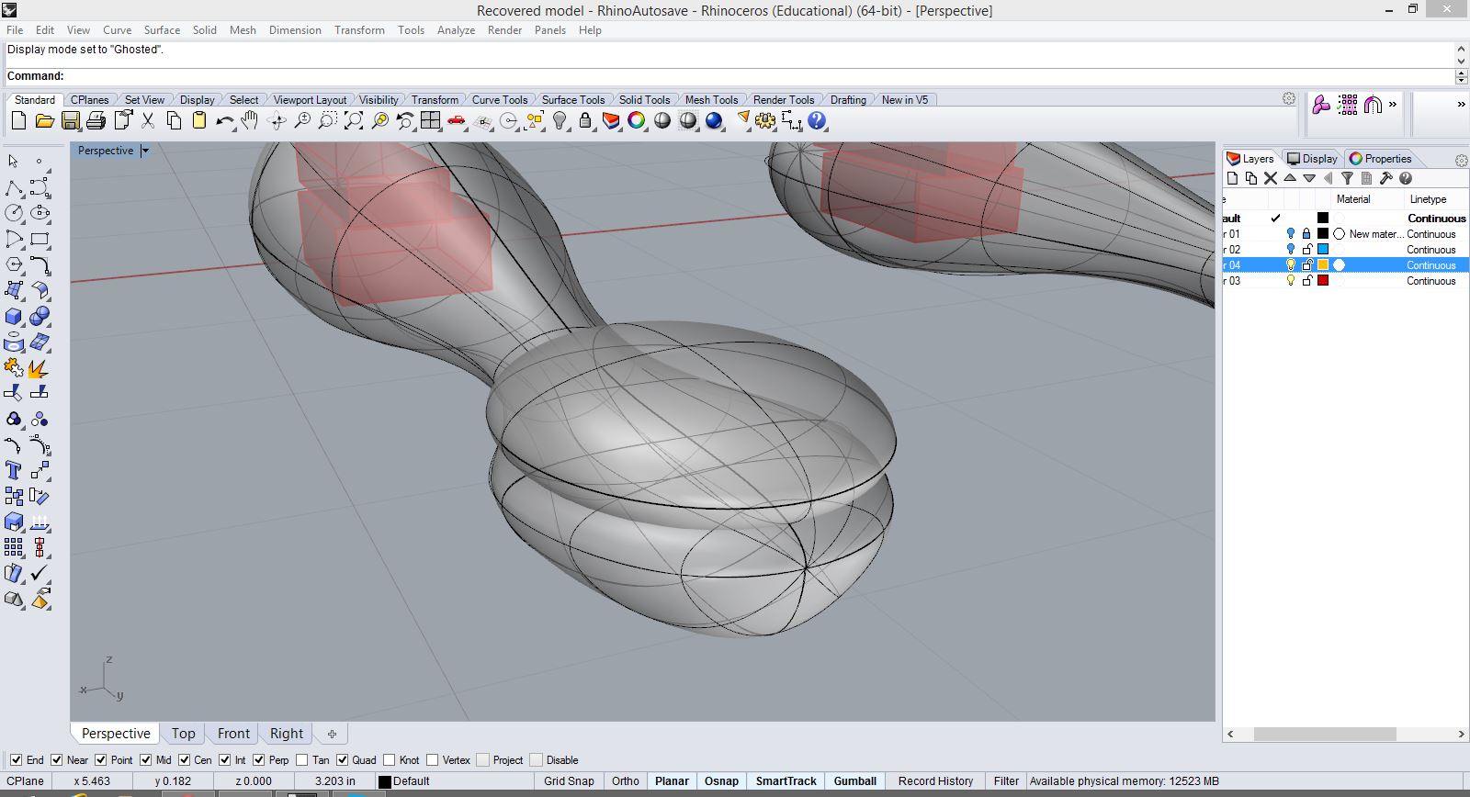Toggle Ortho mode in status bar
This screenshot has width=1470, height=797.
point(625,781)
